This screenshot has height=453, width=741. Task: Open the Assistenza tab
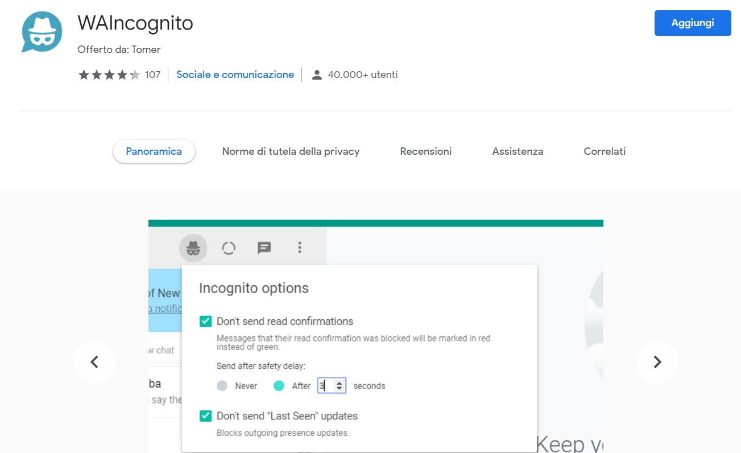coord(518,151)
